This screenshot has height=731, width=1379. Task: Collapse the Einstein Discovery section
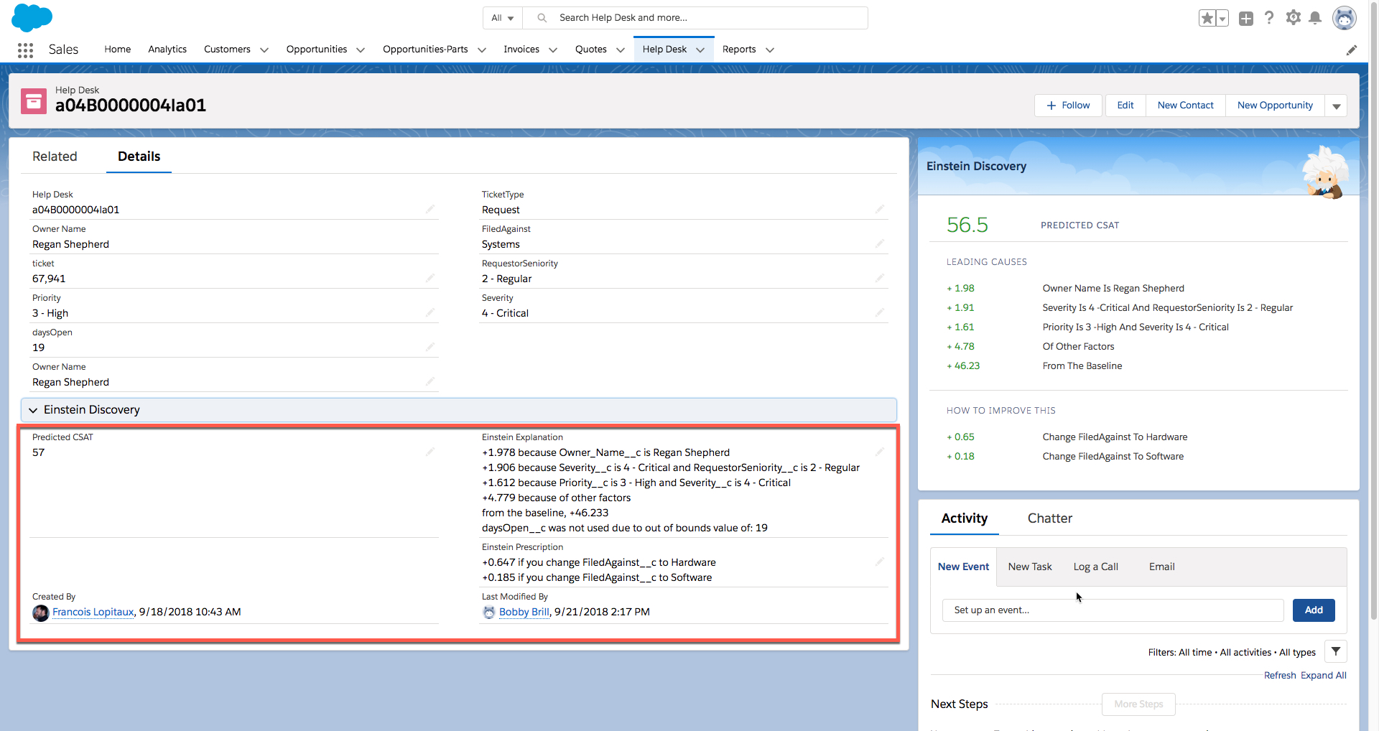[x=33, y=410]
